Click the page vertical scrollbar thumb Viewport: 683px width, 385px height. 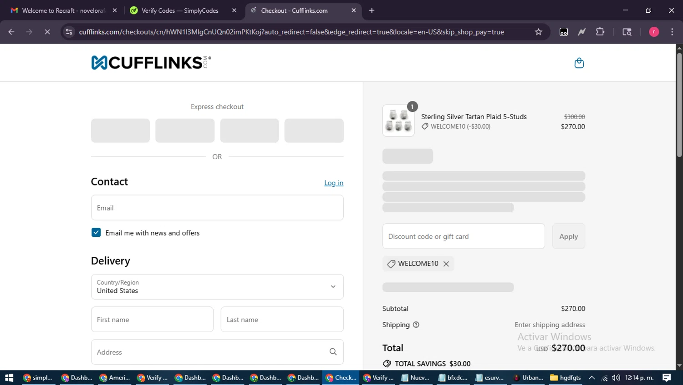[x=679, y=105]
